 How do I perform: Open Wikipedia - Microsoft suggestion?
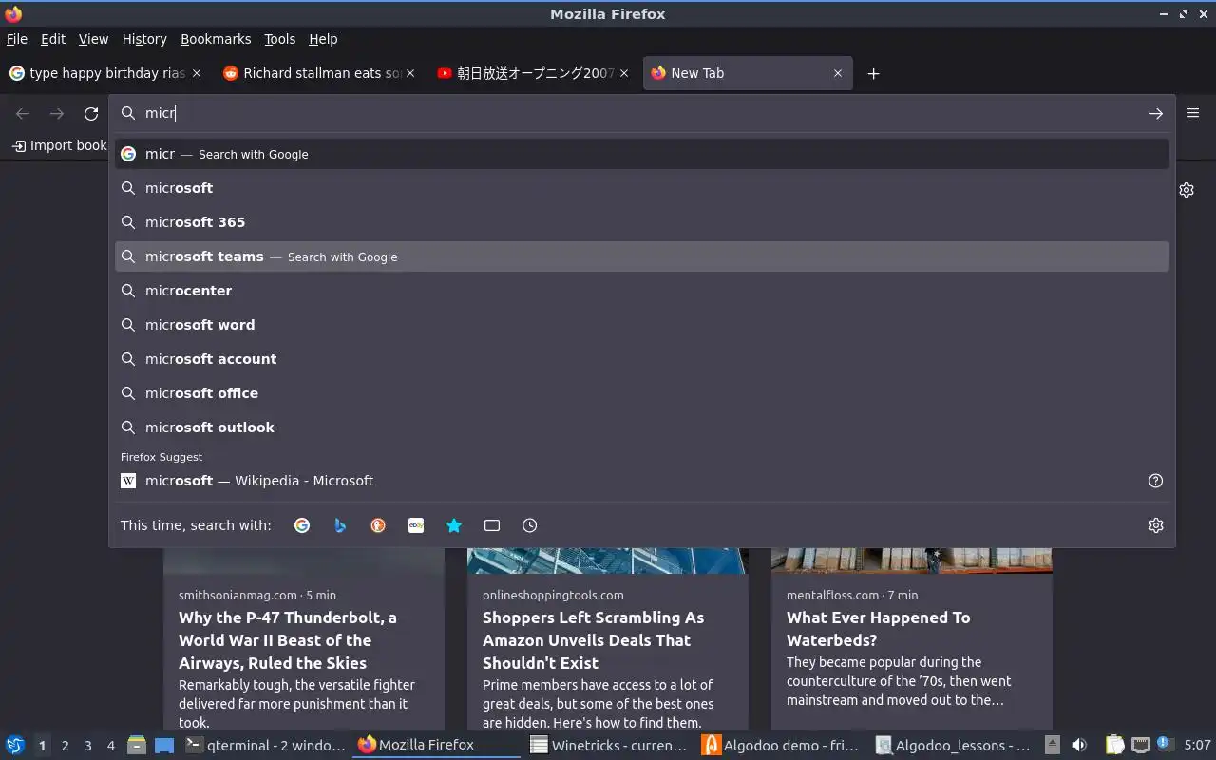tap(642, 481)
